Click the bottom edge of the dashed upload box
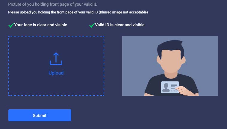Viewport: 227px width, 129px height. [56, 95]
